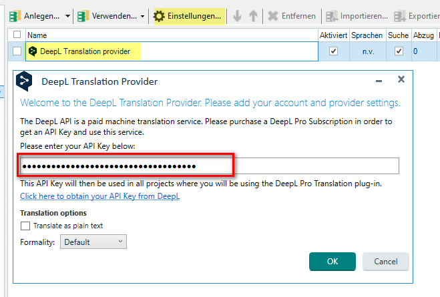Click into the API Key field
This screenshot has height=297, width=440.
point(210,166)
